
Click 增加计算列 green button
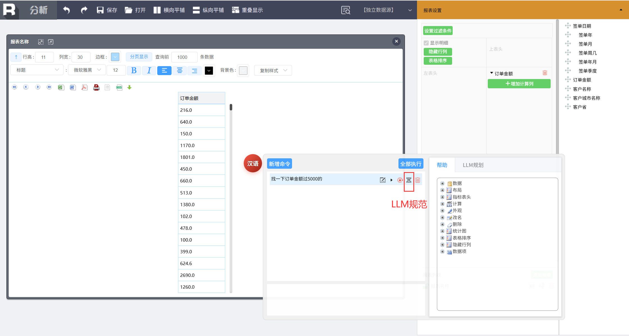click(519, 84)
